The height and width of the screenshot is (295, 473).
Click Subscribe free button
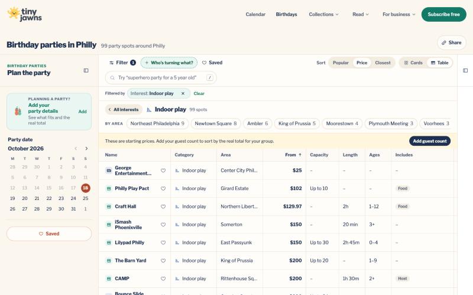click(x=444, y=14)
